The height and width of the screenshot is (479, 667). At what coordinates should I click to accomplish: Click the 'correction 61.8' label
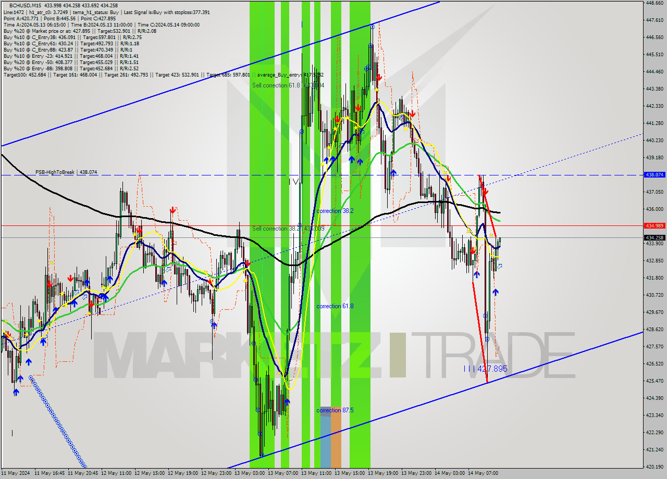[335, 306]
